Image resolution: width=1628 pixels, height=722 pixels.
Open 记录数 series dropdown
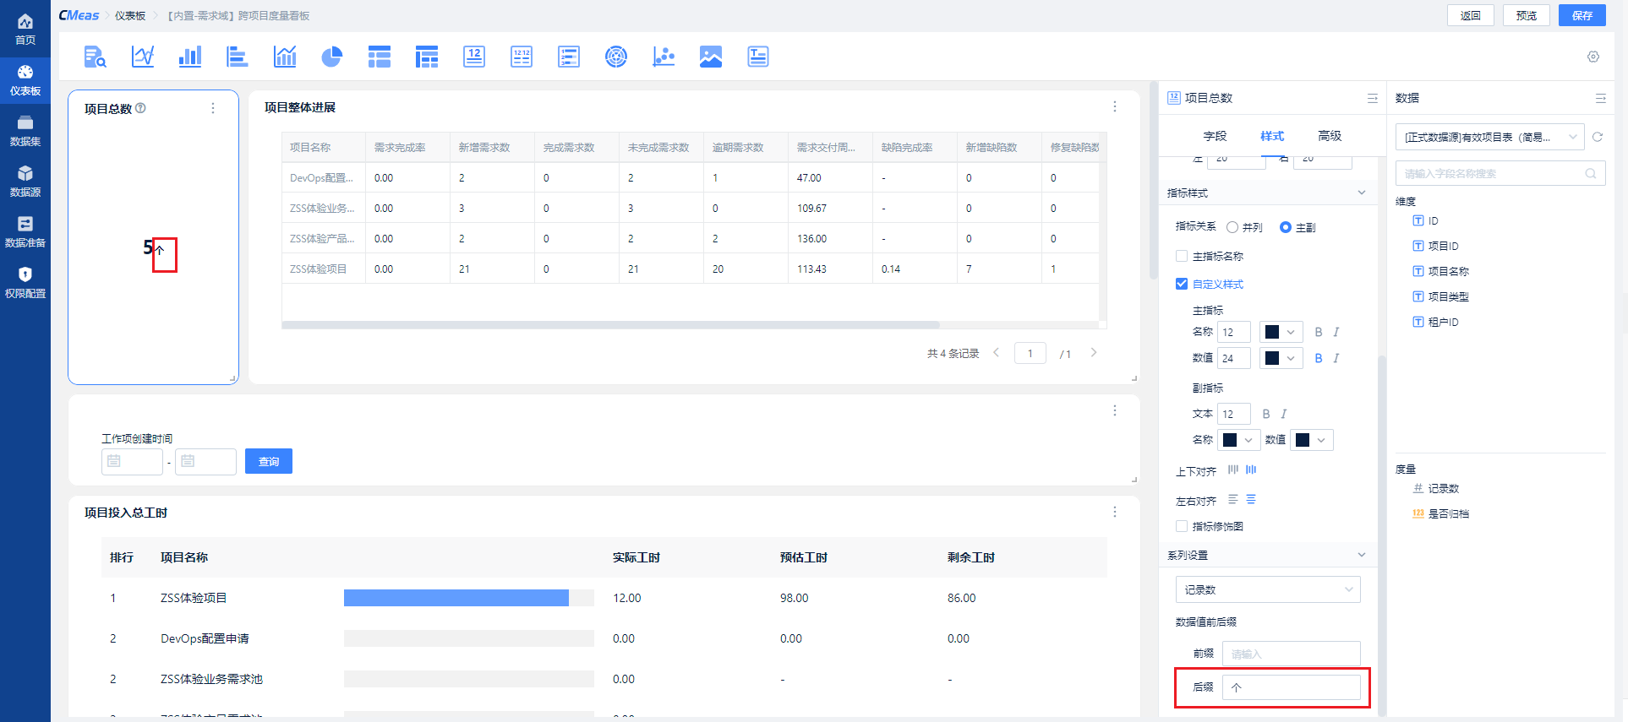point(1268,589)
